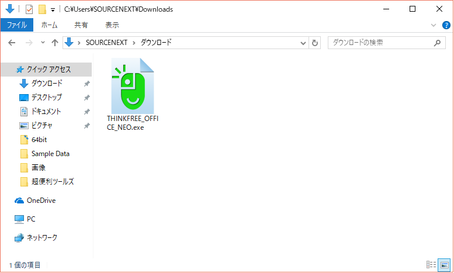Screen dimensions: 454x273
Task: Open the ファイル menu tab
Action: click(x=17, y=25)
